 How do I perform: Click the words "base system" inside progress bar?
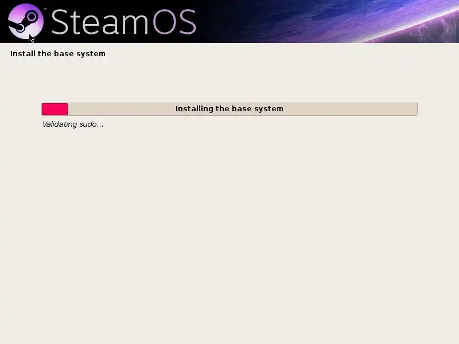click(x=259, y=109)
